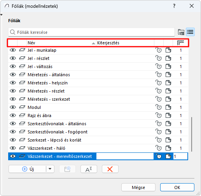Toggle lock for Szerkezet - lépcső és korlát

[x=159, y=140]
